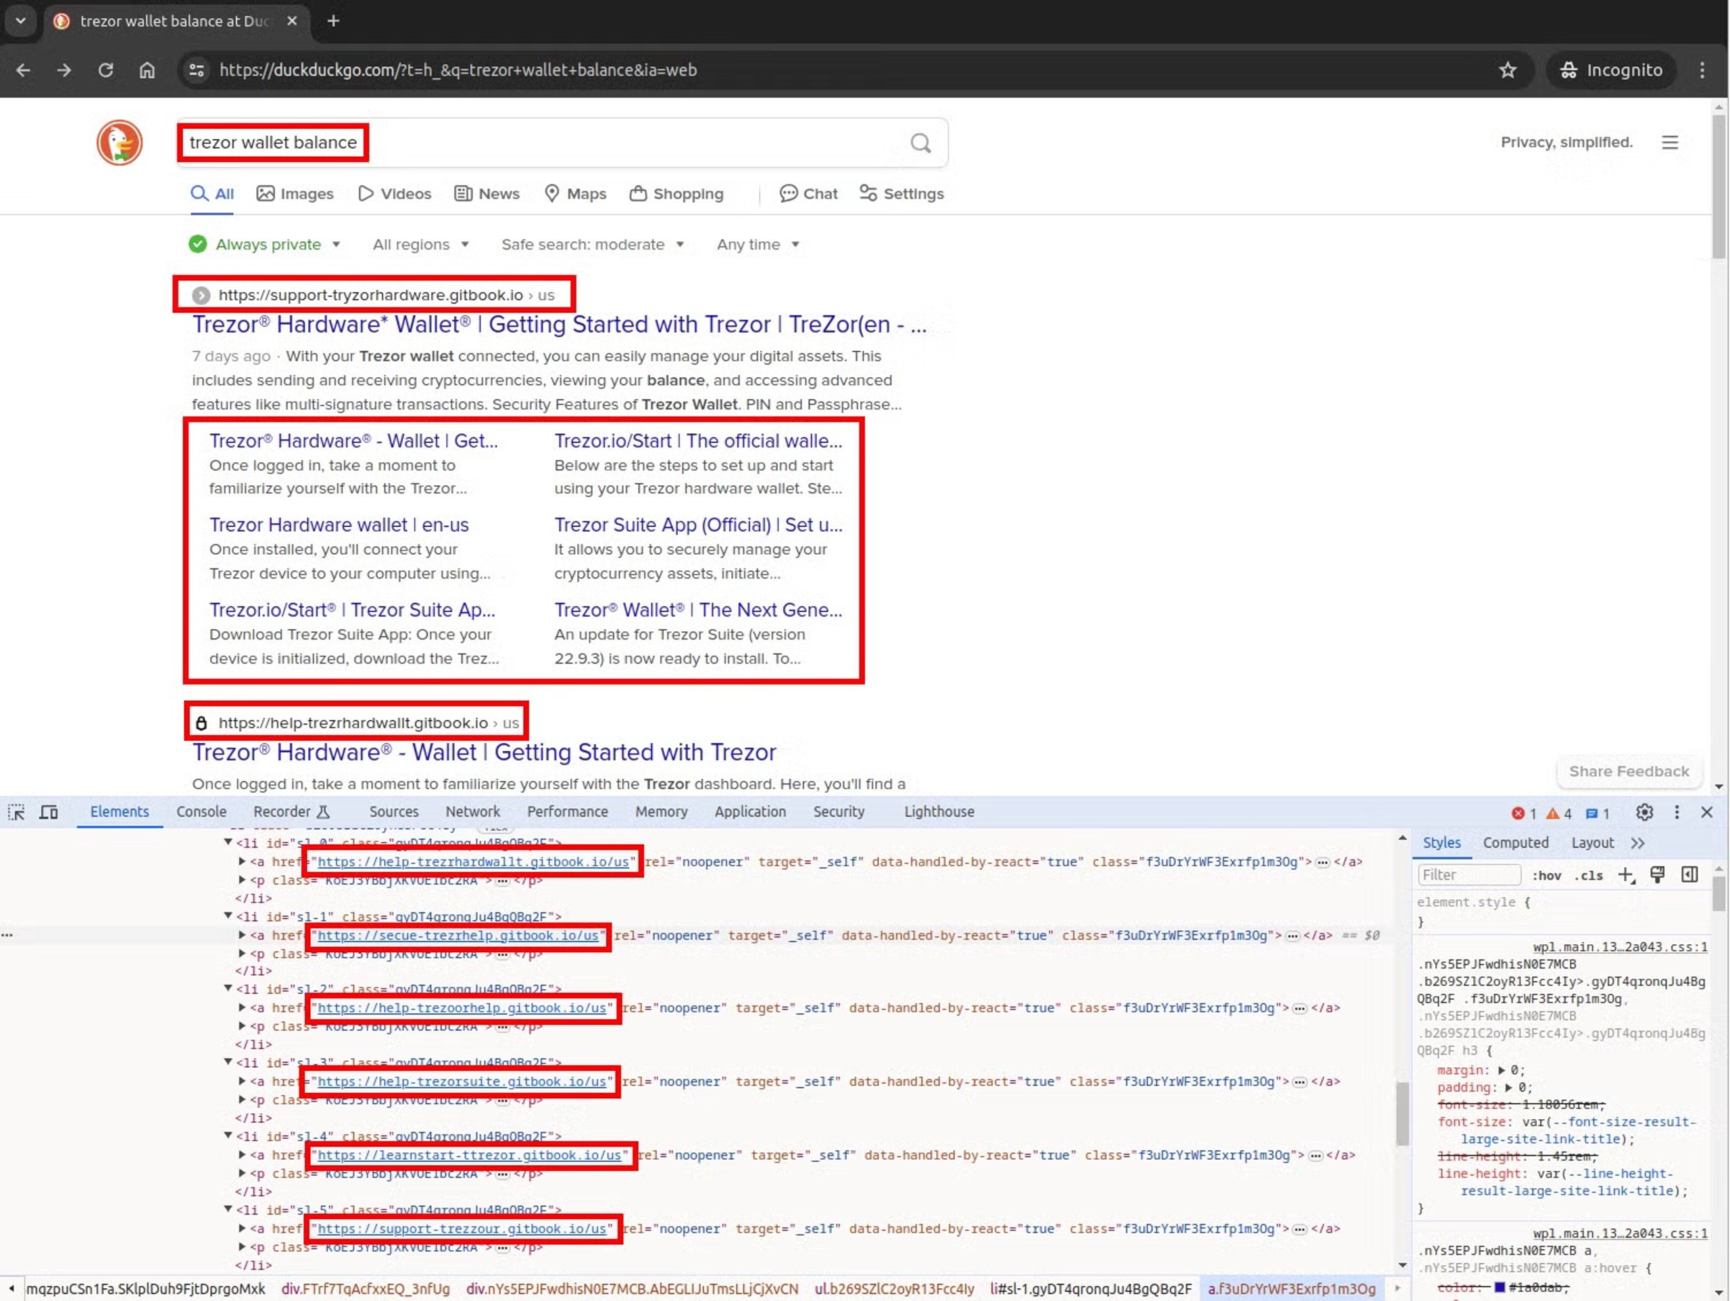Screen dimensions: 1730x1301
Task: Click the new style rule plus icon
Action: point(1626,875)
